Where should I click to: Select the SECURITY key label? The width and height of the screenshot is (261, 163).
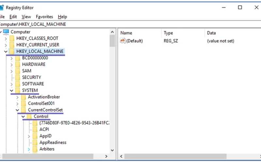[x=31, y=77]
